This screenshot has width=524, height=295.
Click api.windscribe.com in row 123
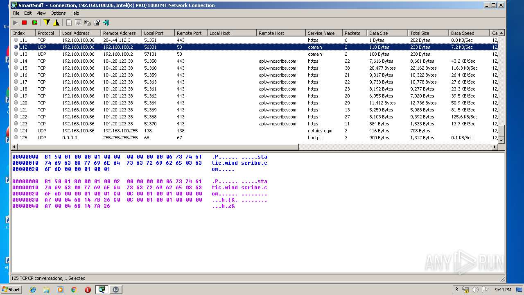(277, 124)
